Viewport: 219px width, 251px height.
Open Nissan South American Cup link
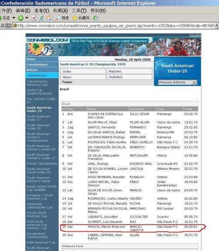click(37, 214)
